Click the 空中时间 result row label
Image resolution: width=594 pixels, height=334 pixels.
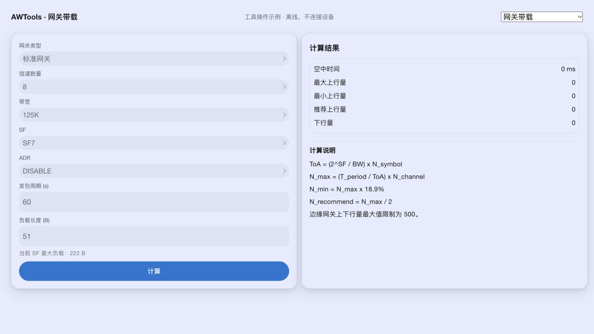(x=327, y=69)
